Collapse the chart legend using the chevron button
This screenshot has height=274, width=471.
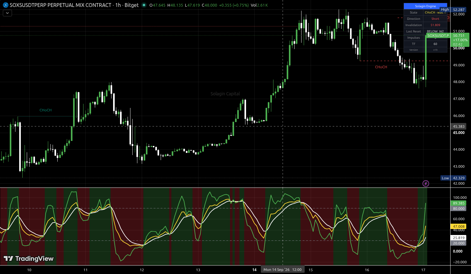pyautogui.click(x=7, y=13)
